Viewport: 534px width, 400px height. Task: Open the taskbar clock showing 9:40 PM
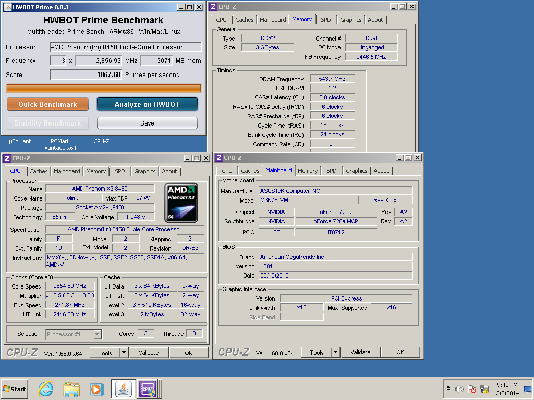pos(507,389)
